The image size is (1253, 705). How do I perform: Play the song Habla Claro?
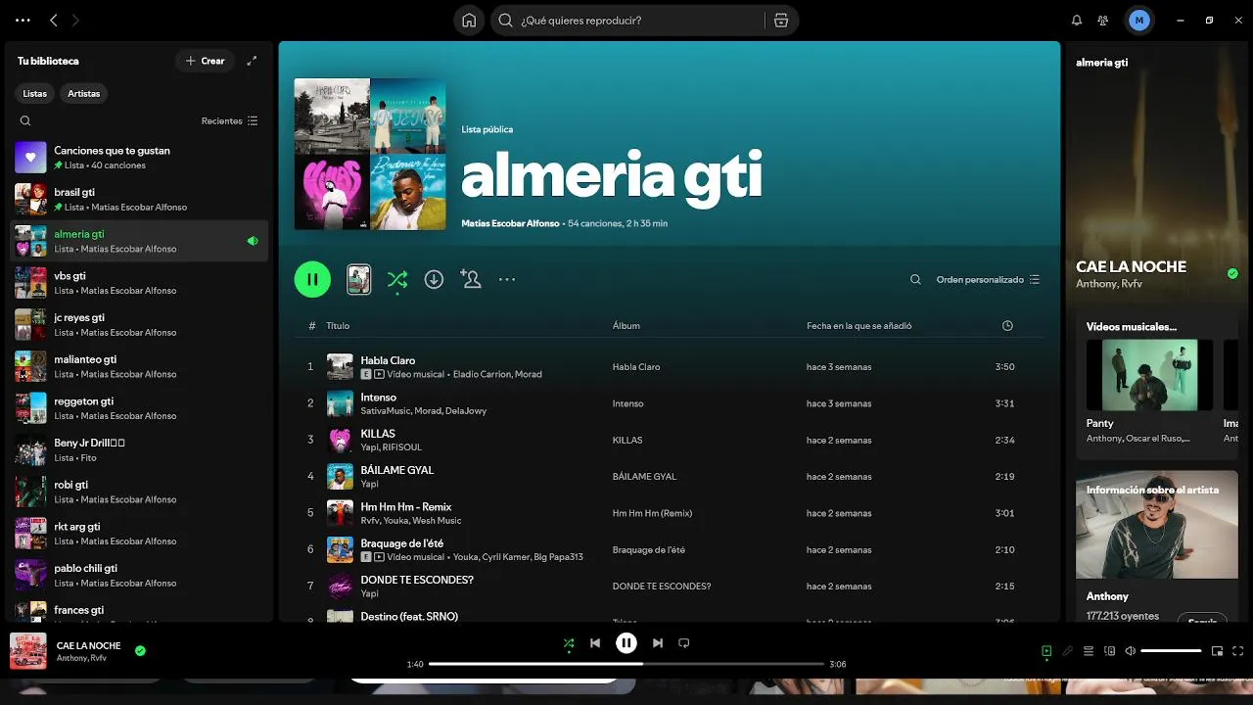pos(670,366)
